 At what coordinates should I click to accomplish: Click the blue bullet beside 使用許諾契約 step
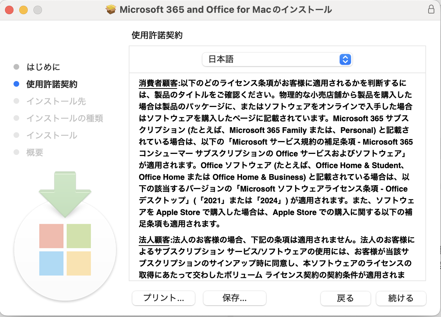tap(16, 84)
